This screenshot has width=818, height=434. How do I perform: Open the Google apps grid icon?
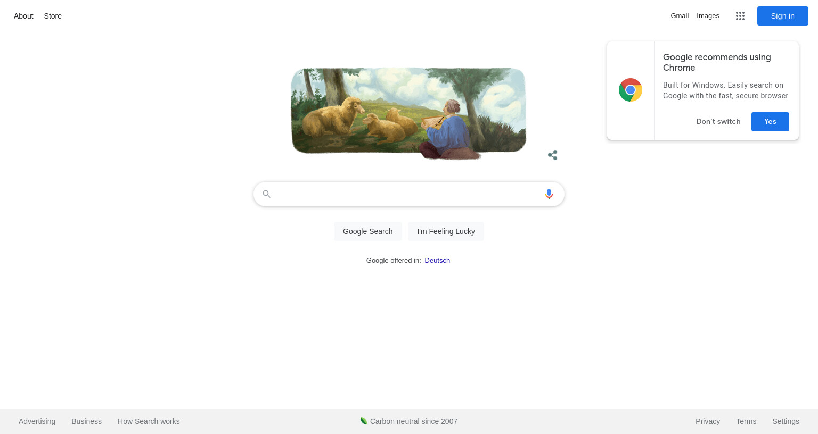(740, 16)
